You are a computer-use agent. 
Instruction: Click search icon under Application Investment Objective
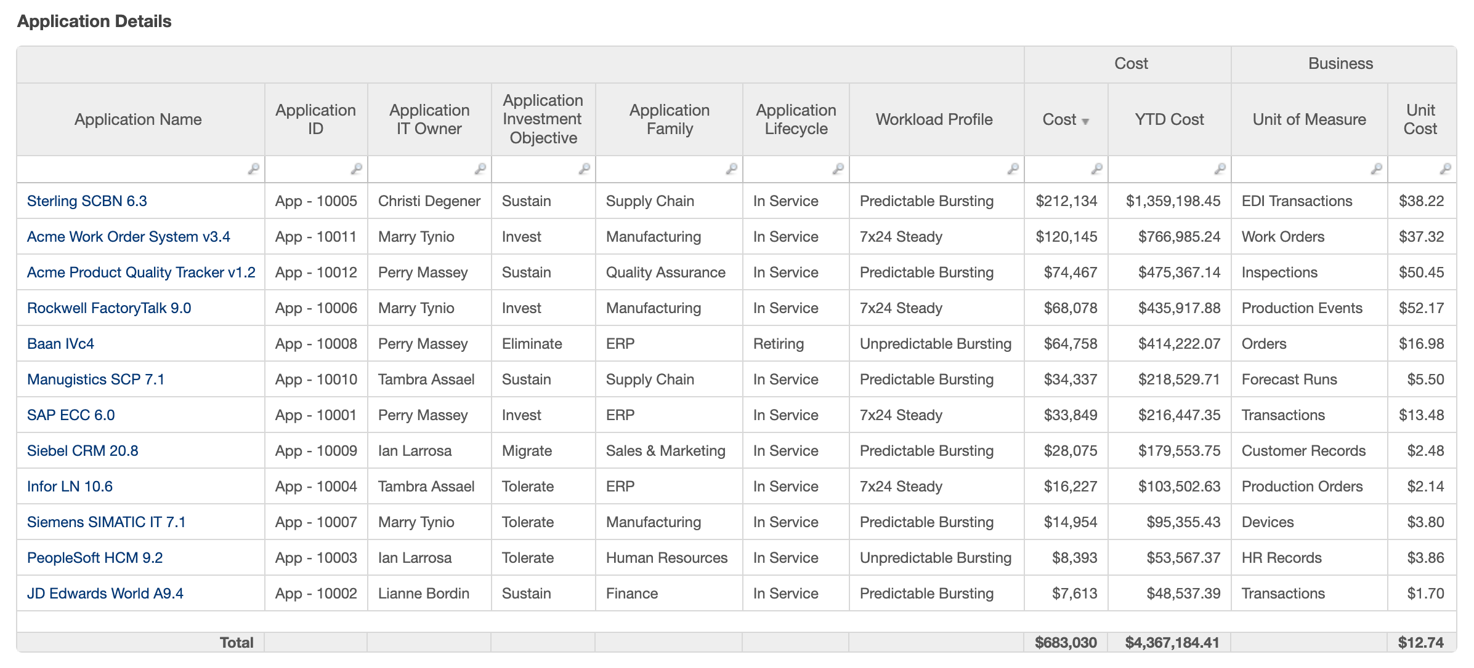pos(584,169)
